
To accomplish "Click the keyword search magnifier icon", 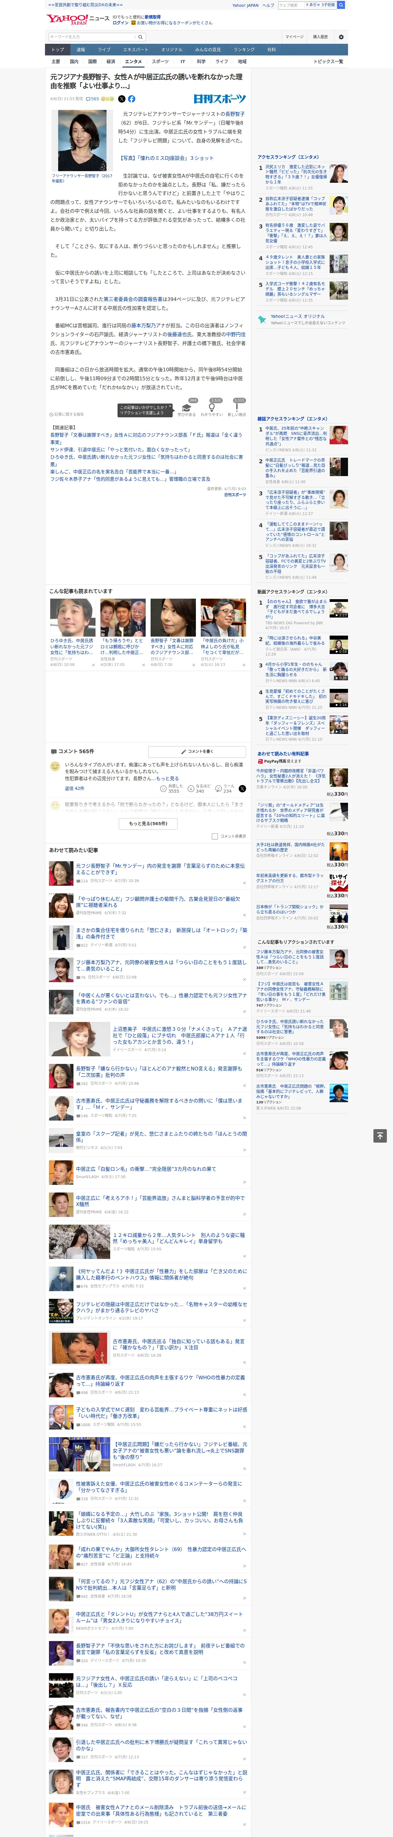I will tap(140, 36).
